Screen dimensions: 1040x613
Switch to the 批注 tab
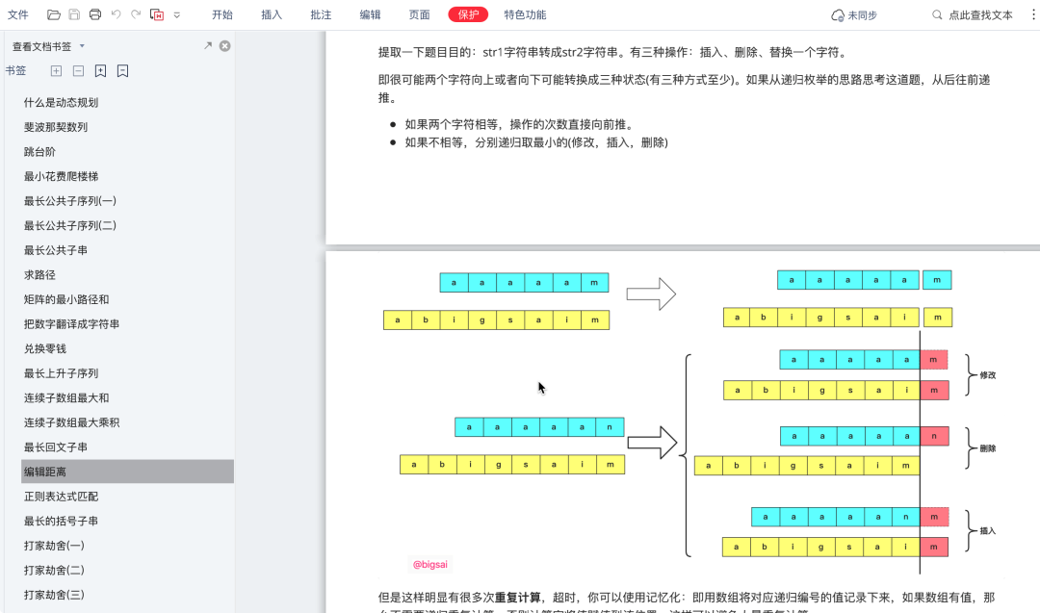[321, 14]
